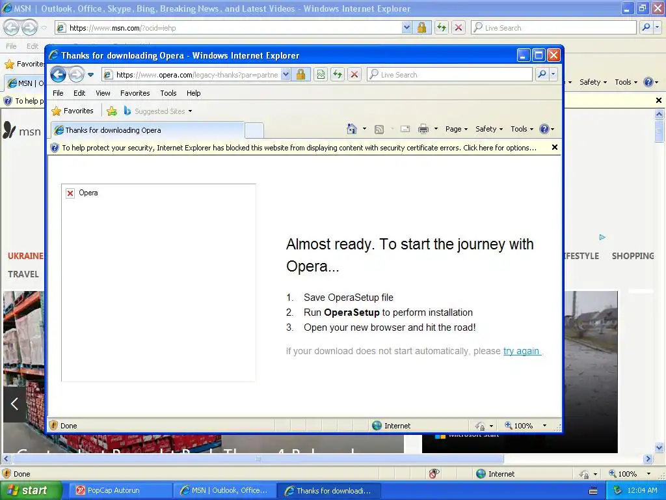Open Tools dropdown in Opera window toolbar

point(522,129)
